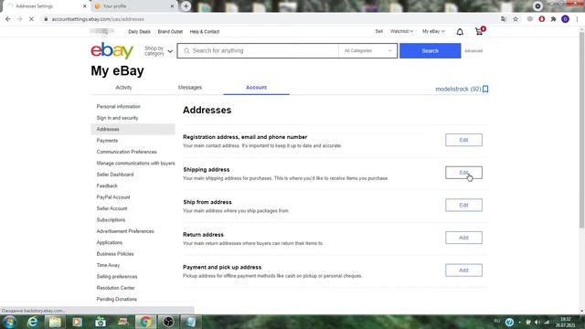585x329 pixels.
Task: Open Manage communications with buyers
Action: point(135,163)
